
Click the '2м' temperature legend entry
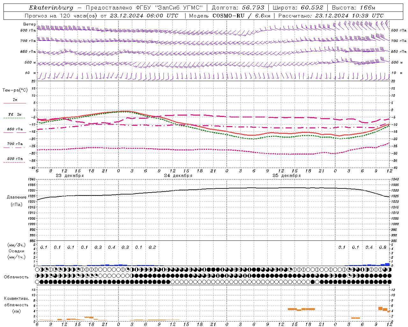coord(15,100)
